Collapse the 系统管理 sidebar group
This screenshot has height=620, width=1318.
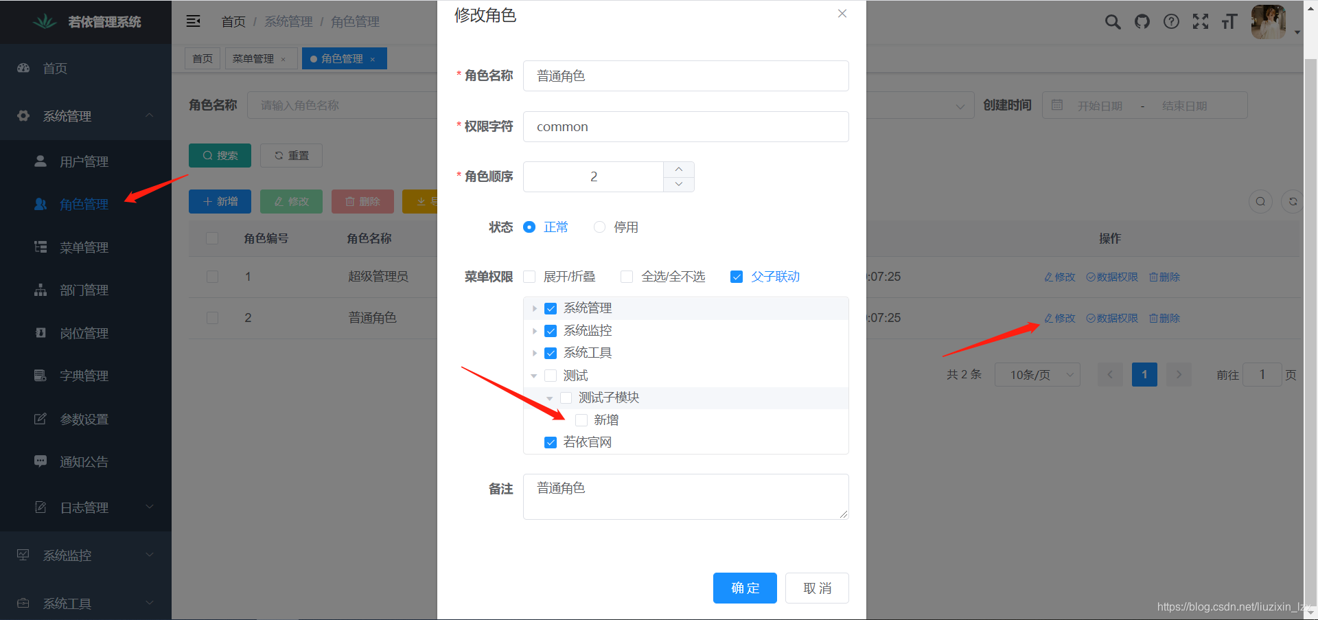tap(86, 116)
